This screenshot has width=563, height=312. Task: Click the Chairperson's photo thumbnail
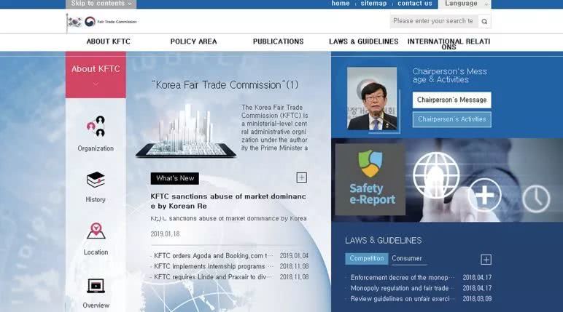point(372,98)
